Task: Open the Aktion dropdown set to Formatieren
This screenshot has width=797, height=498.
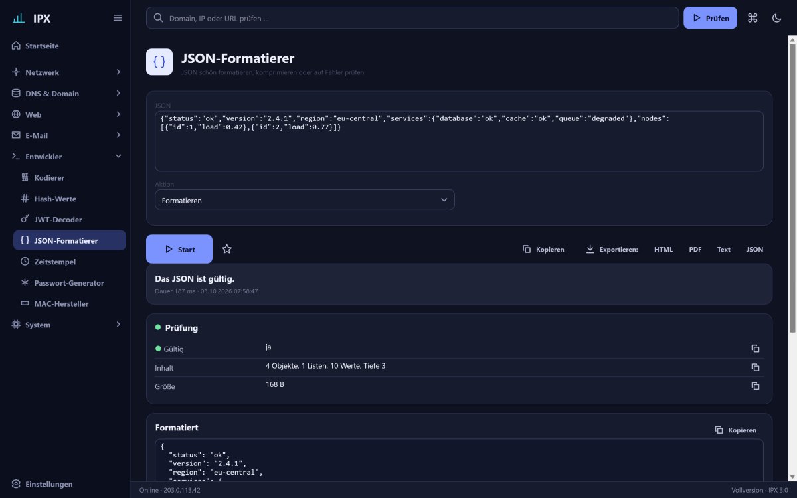Action: (305, 200)
